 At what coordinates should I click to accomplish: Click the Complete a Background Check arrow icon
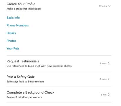tap(109, 95)
